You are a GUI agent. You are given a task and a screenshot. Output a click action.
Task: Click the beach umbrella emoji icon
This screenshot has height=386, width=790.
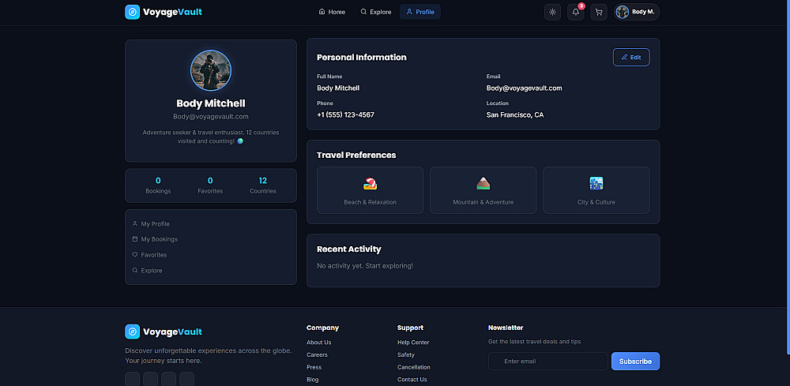[x=370, y=184]
